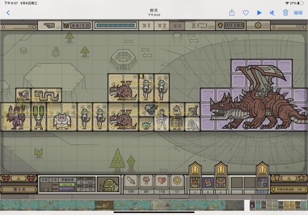Go back with the top-left chevron
The height and width of the screenshot is (215, 308).
pos(8,13)
